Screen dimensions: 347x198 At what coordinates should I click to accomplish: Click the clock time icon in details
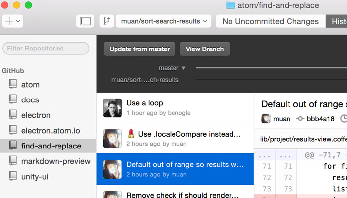[344, 119]
